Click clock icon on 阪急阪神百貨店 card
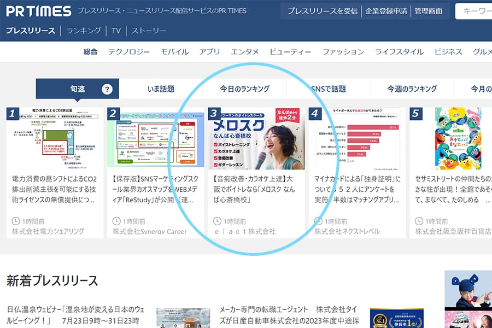492x328 pixels. pos(419,221)
